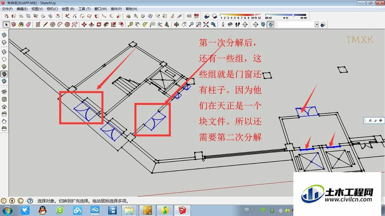Viewport: 385px width, 216px height.
Task: Choose the Make Component tool
Action: (x=14, y=25)
